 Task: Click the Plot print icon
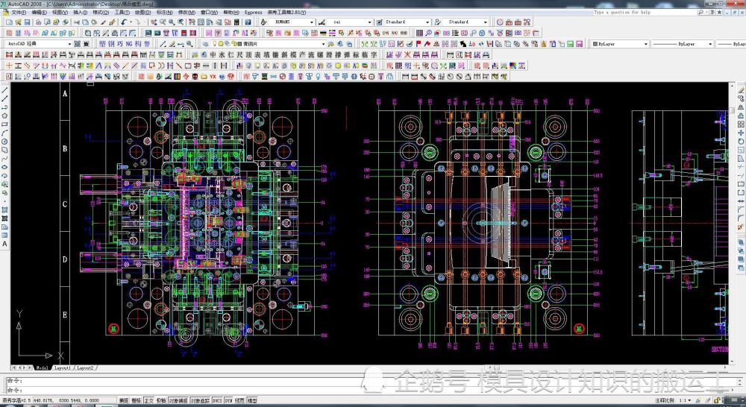pos(39,22)
